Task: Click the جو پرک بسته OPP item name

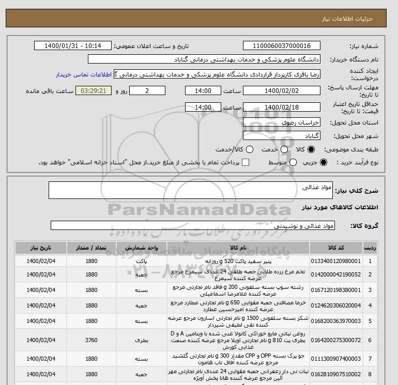Action: 238,359
